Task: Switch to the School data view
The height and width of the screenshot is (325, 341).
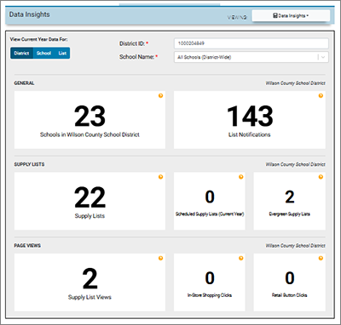Action: [x=43, y=53]
